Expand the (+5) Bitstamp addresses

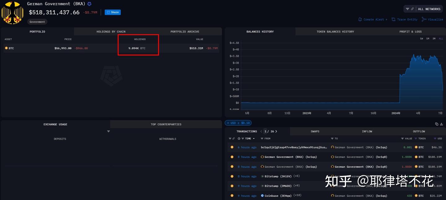tap(296, 176)
